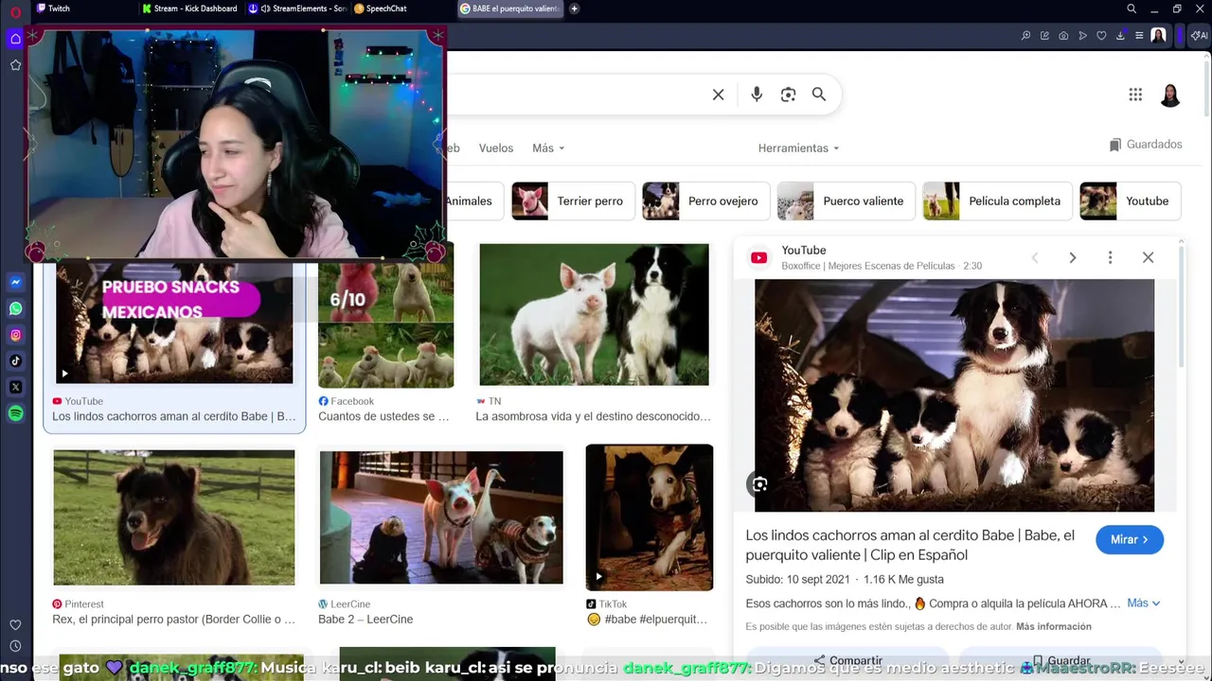Open the Facebook 6/10 piglets thumbnail
This screenshot has width=1212, height=681.
(385, 323)
